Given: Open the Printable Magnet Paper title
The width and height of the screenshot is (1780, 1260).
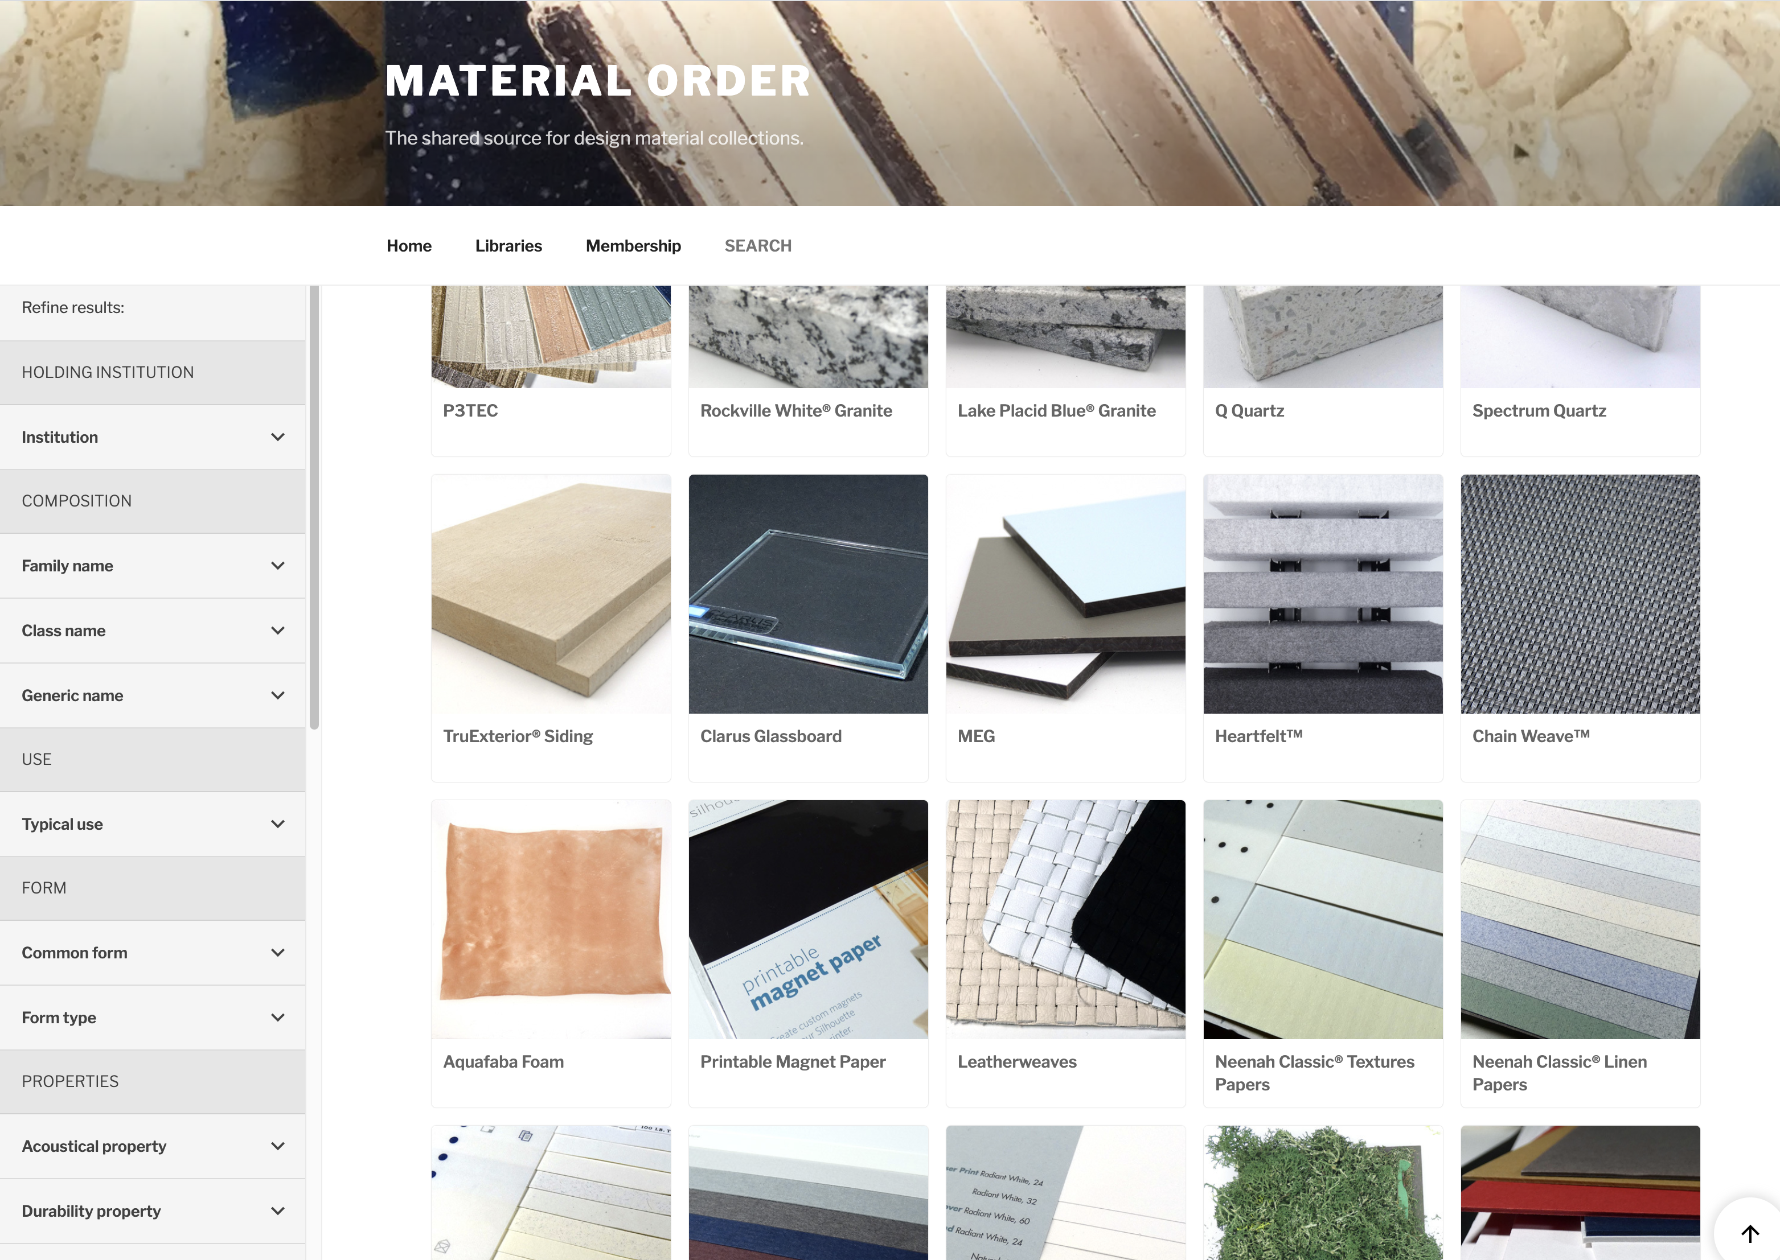Looking at the screenshot, I should [793, 1061].
